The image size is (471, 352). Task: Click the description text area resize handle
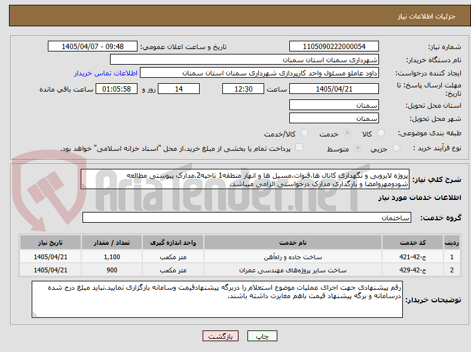[84, 186]
